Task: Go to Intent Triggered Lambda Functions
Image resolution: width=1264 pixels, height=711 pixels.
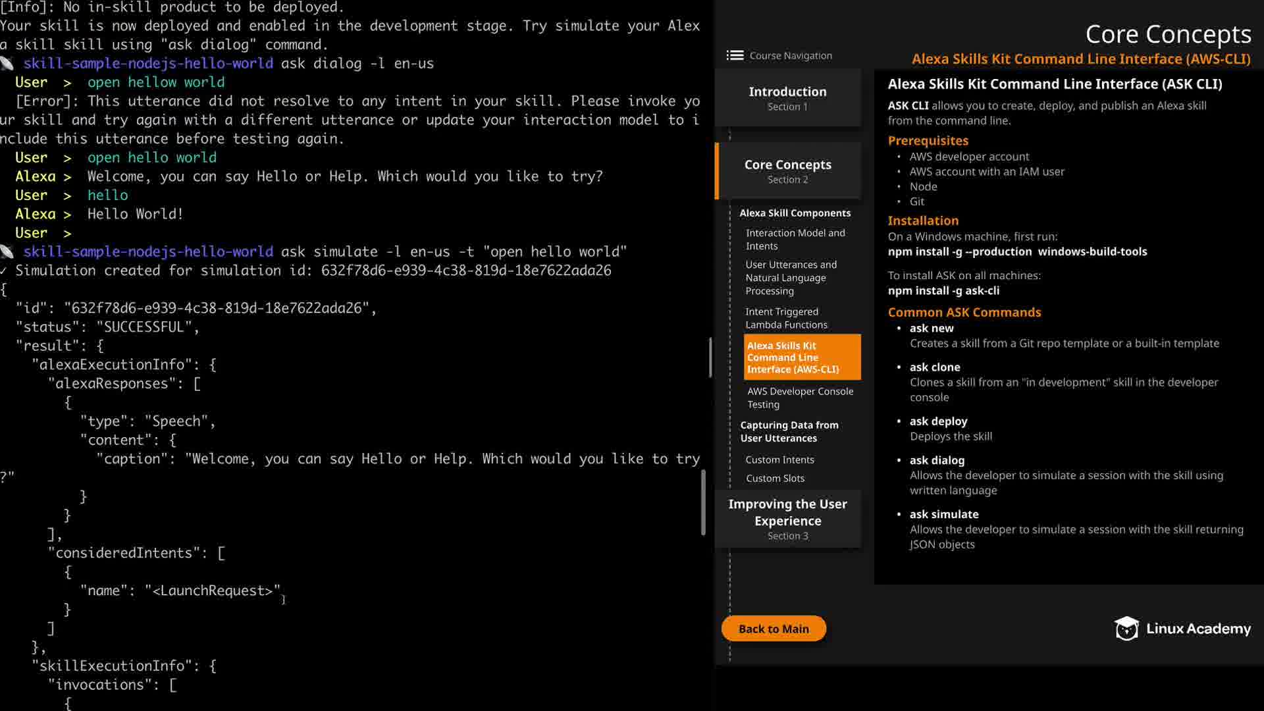Action: coord(786,318)
